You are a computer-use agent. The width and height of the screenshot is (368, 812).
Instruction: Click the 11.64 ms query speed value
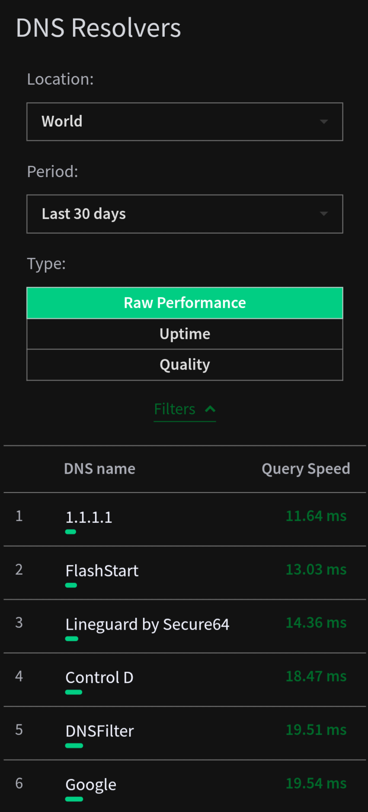click(x=316, y=516)
